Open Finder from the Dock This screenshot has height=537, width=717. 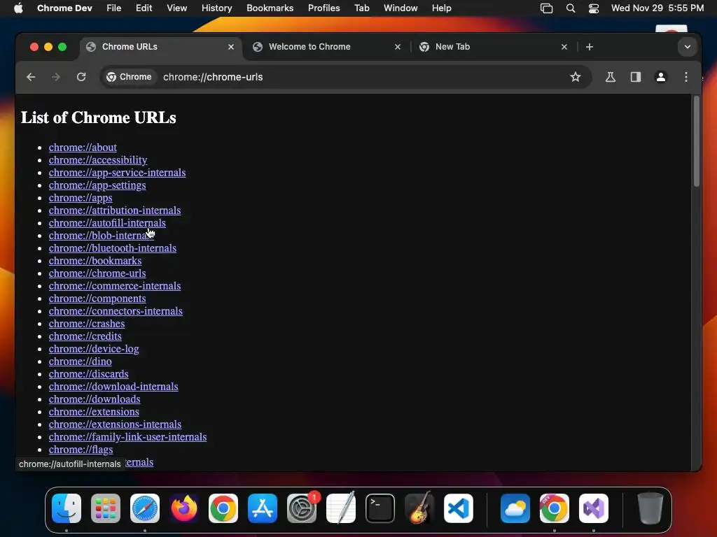[67, 508]
